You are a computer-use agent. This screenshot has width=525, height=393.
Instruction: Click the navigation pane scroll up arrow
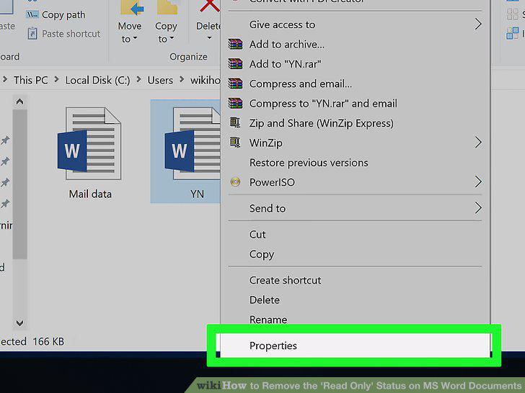[x=19, y=101]
